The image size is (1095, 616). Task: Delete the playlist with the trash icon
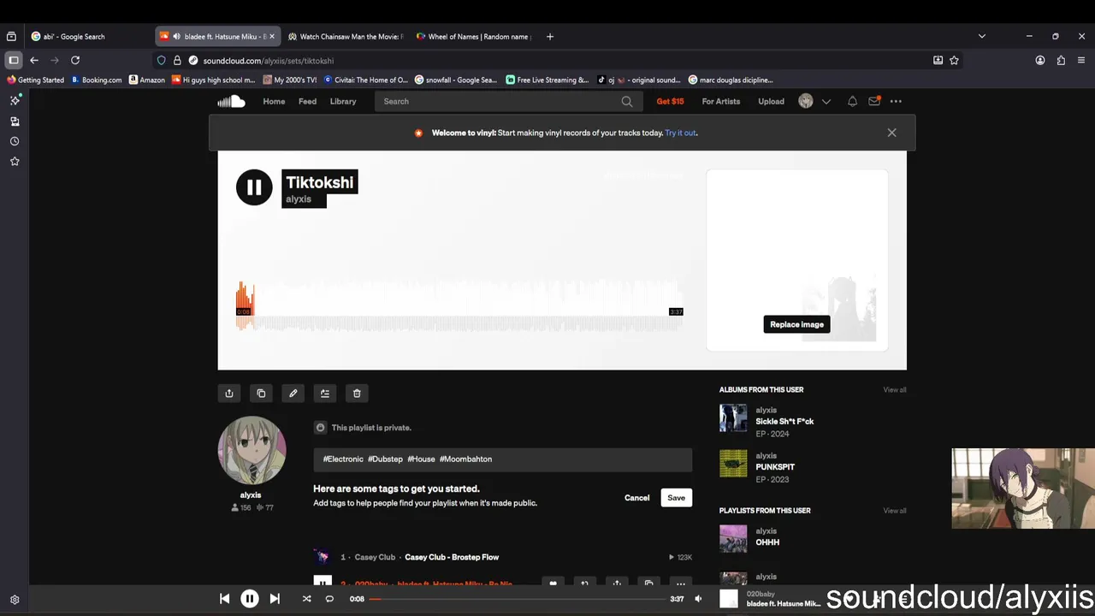click(357, 394)
